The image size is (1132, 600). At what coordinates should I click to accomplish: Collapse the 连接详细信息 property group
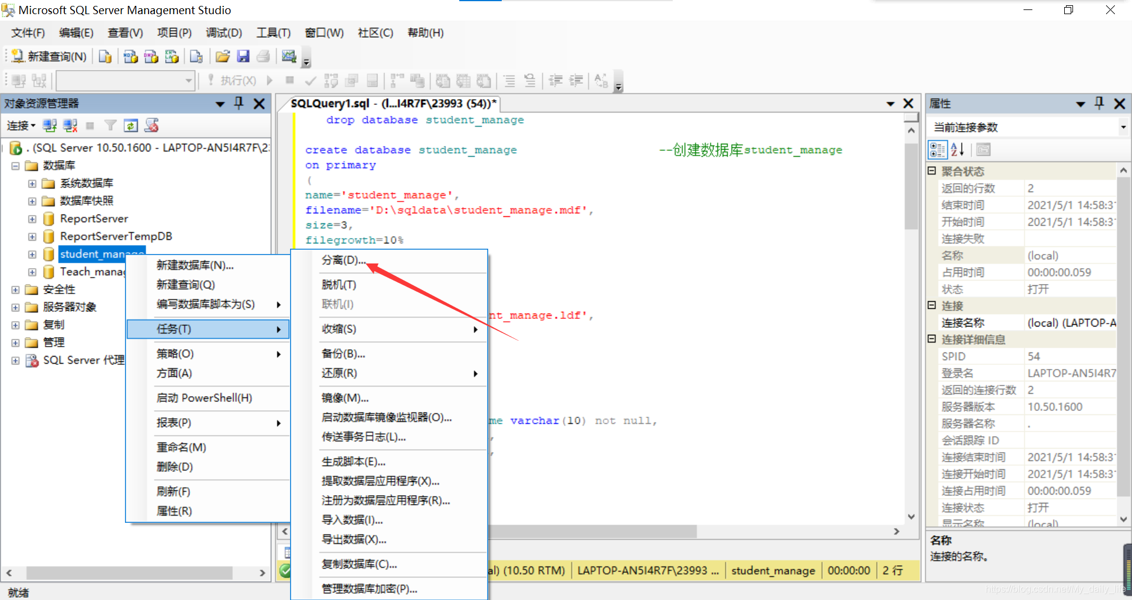(932, 339)
